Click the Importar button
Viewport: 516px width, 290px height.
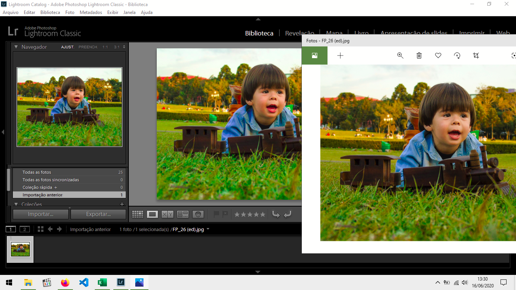tap(40, 214)
